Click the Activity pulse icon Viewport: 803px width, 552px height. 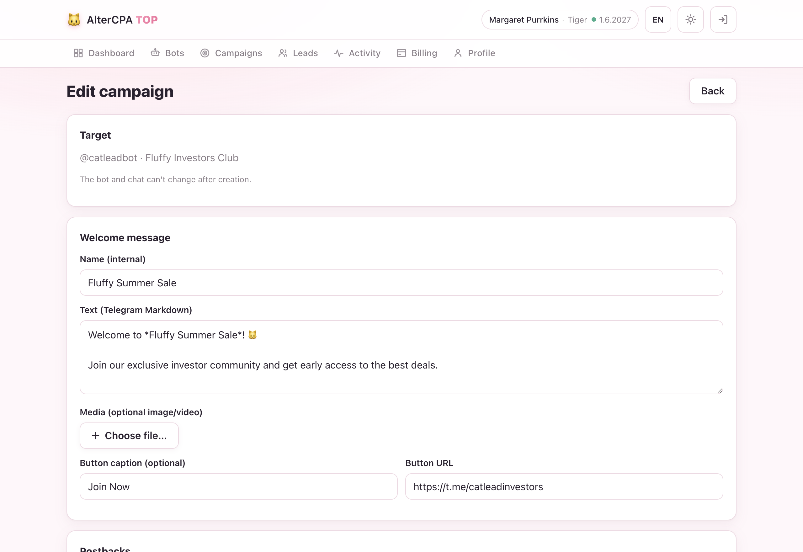pyautogui.click(x=338, y=53)
